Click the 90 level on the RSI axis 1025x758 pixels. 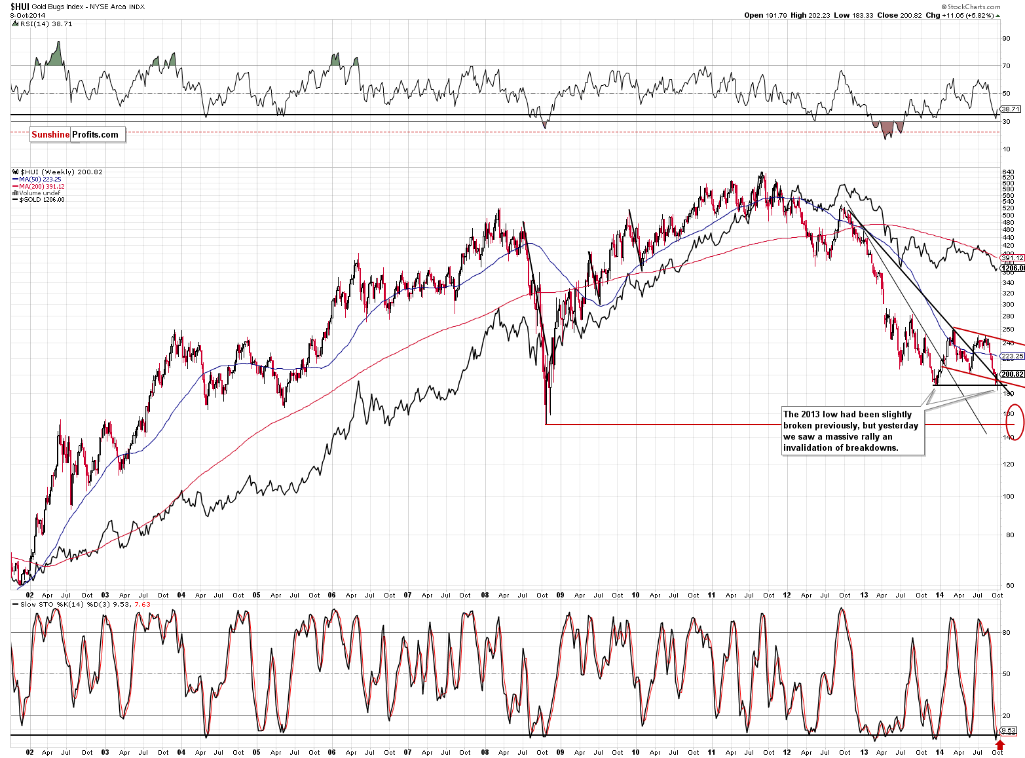[1006, 39]
